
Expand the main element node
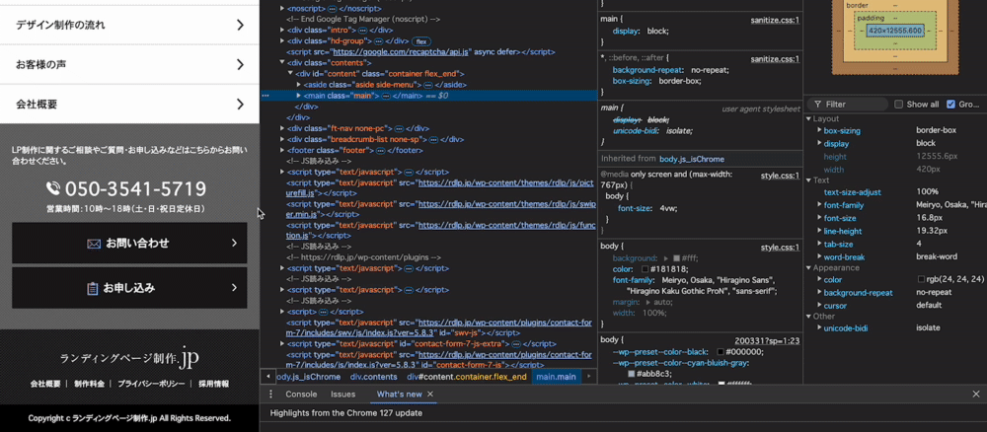pyautogui.click(x=298, y=96)
